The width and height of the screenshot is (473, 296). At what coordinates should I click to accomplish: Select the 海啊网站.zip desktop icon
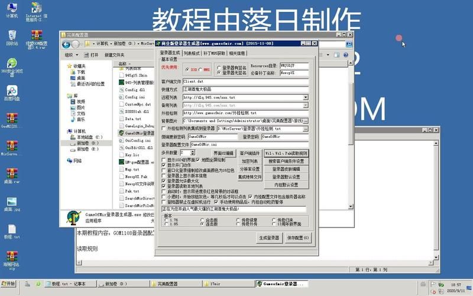coord(11,260)
